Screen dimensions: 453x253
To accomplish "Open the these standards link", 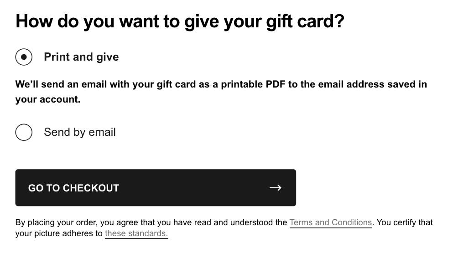I will pos(136,233).
